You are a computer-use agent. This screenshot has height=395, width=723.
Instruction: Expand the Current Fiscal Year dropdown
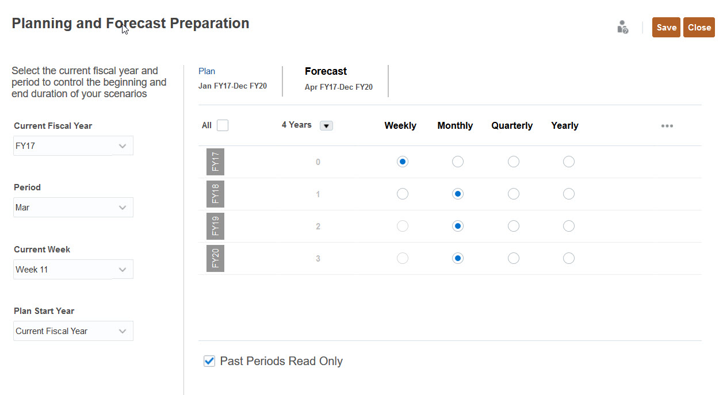(x=122, y=146)
